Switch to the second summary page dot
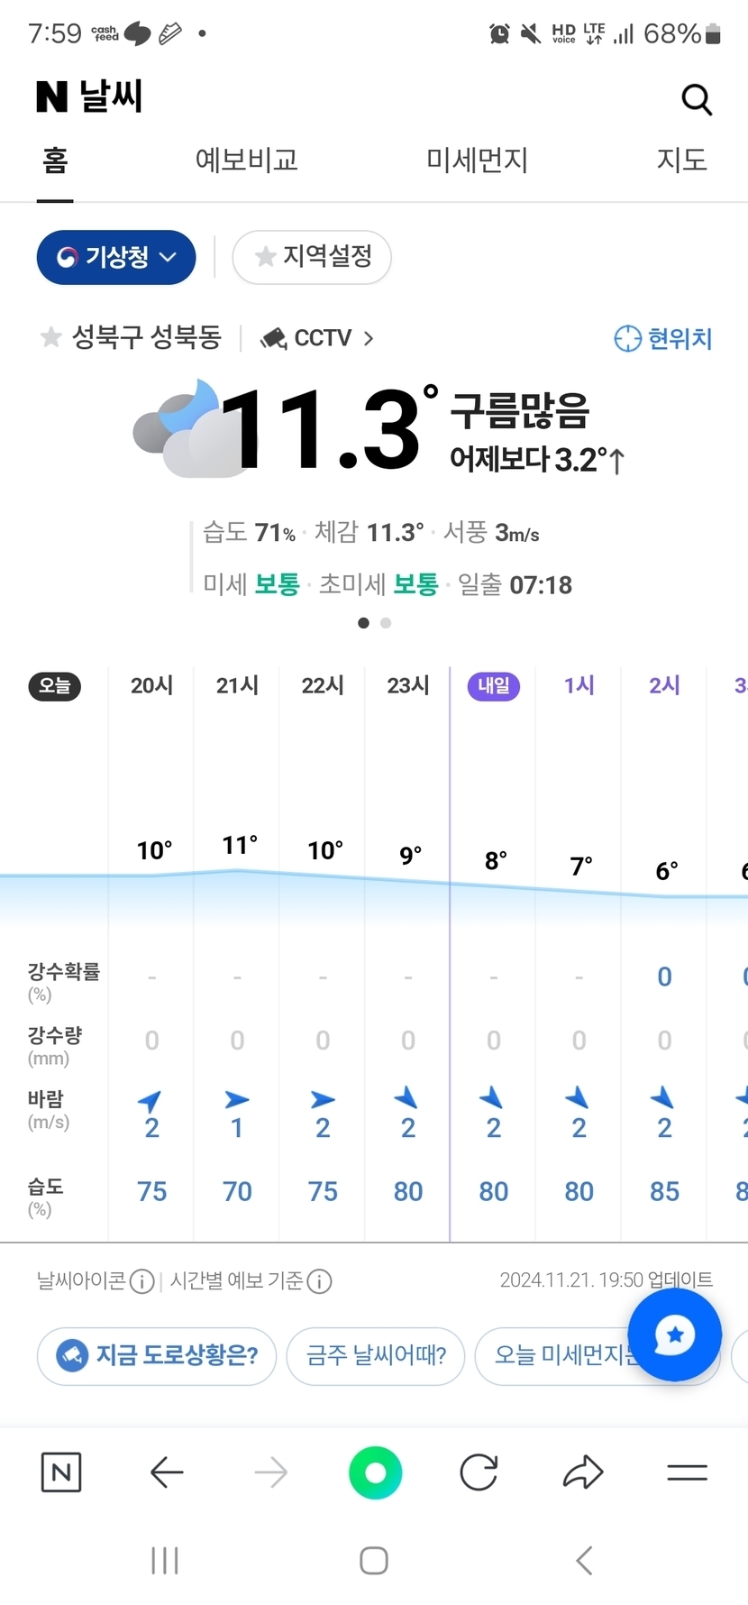Screen dimensions: 748x1605 click(x=386, y=623)
